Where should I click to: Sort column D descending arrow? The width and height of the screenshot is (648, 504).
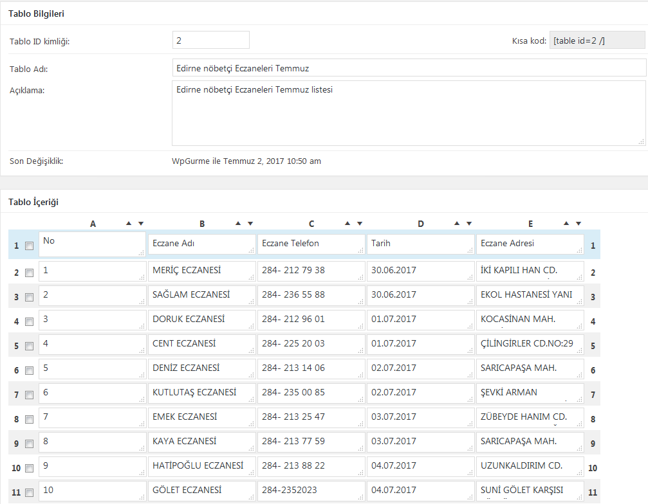pyautogui.click(x=469, y=223)
